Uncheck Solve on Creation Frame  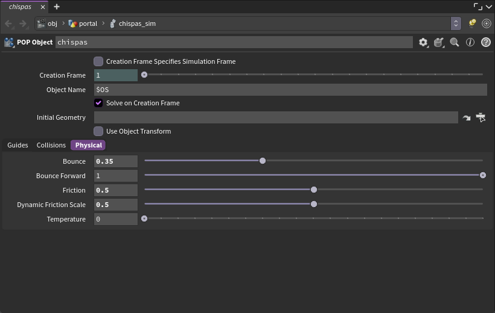[x=98, y=103]
